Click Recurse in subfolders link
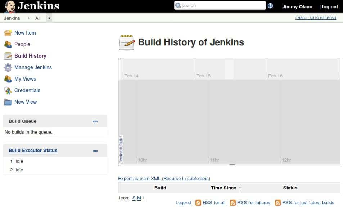Viewport: 343px width, 211px height. [x=186, y=179]
